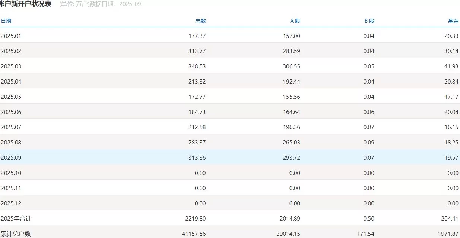This screenshot has width=460, height=238.
Task: Click fund value 19.57
Action: click(451, 158)
